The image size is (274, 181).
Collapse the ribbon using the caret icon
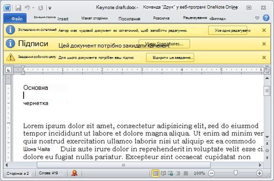pos(257,18)
